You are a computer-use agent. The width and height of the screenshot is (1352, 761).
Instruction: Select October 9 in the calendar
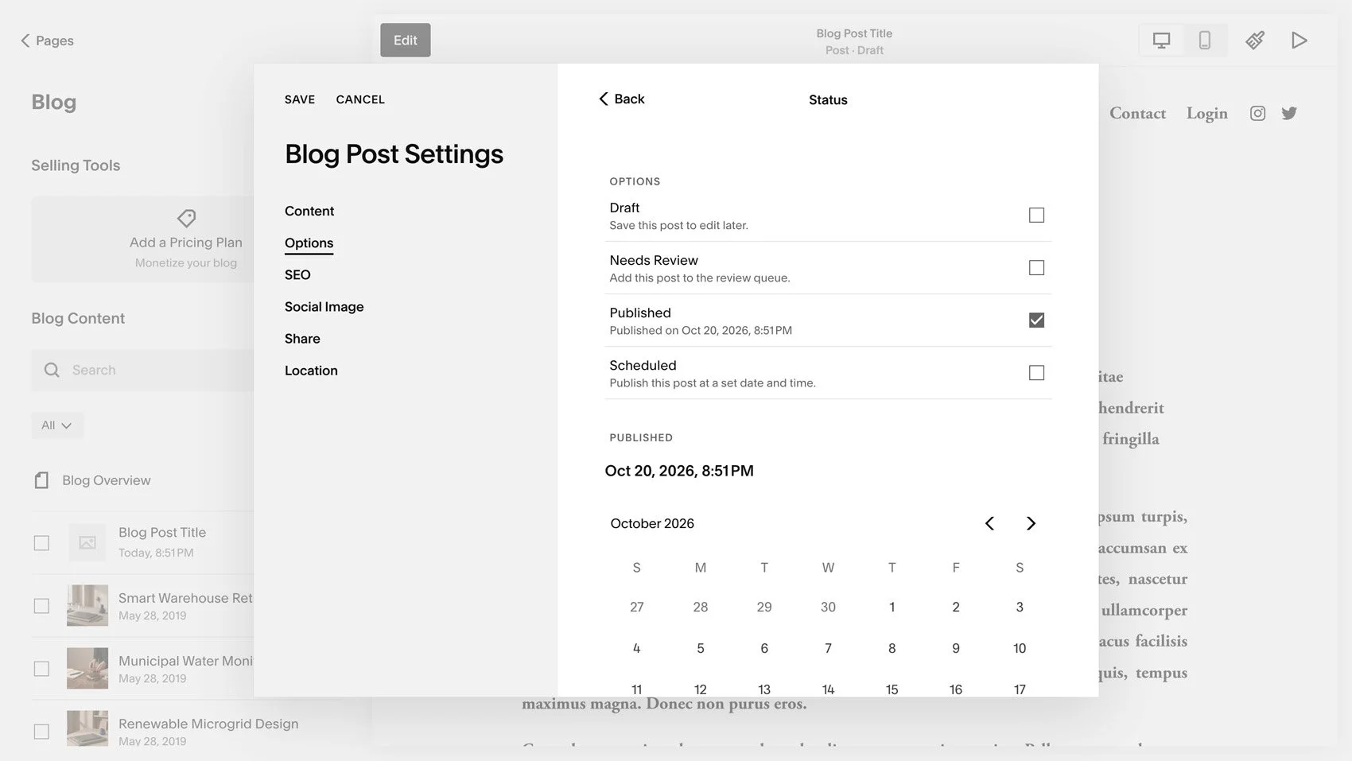coord(956,648)
